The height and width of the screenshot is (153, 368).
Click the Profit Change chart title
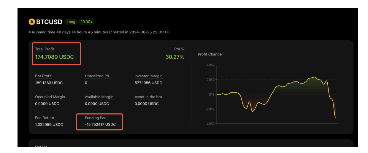(210, 54)
